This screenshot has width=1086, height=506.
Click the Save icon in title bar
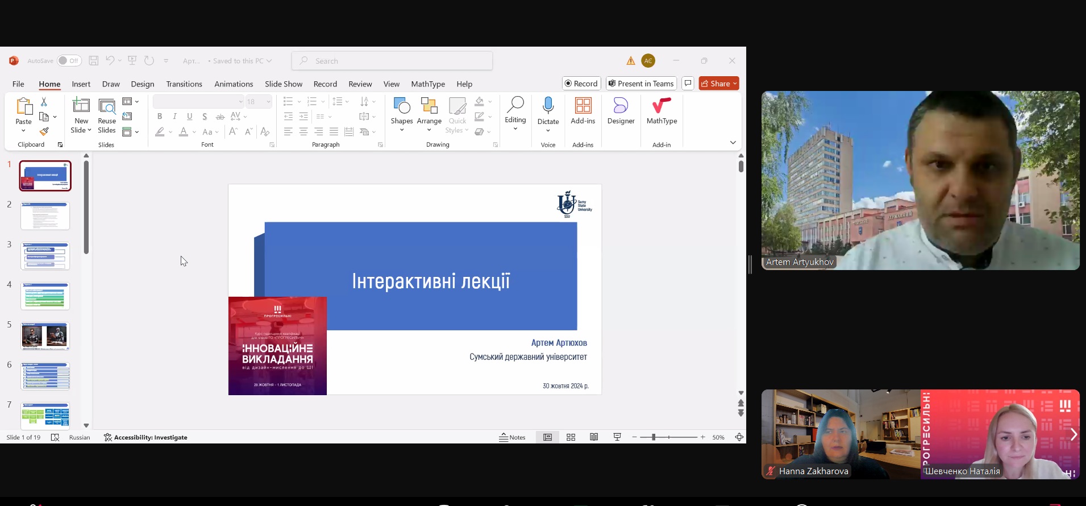coord(94,61)
